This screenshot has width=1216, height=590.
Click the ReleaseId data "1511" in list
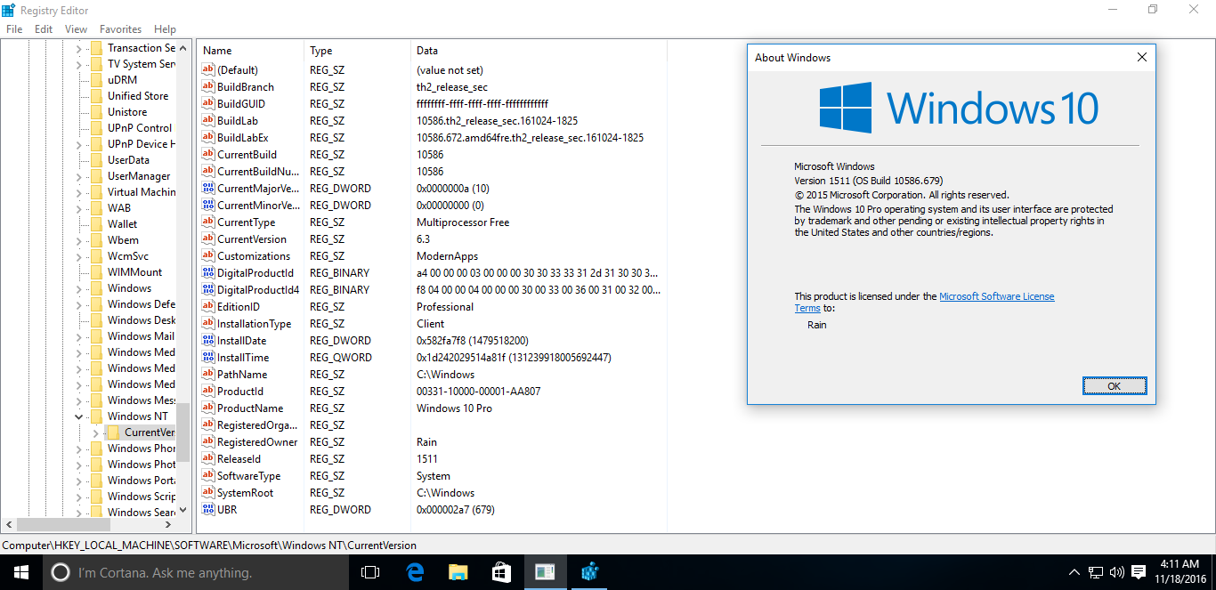pyautogui.click(x=427, y=459)
